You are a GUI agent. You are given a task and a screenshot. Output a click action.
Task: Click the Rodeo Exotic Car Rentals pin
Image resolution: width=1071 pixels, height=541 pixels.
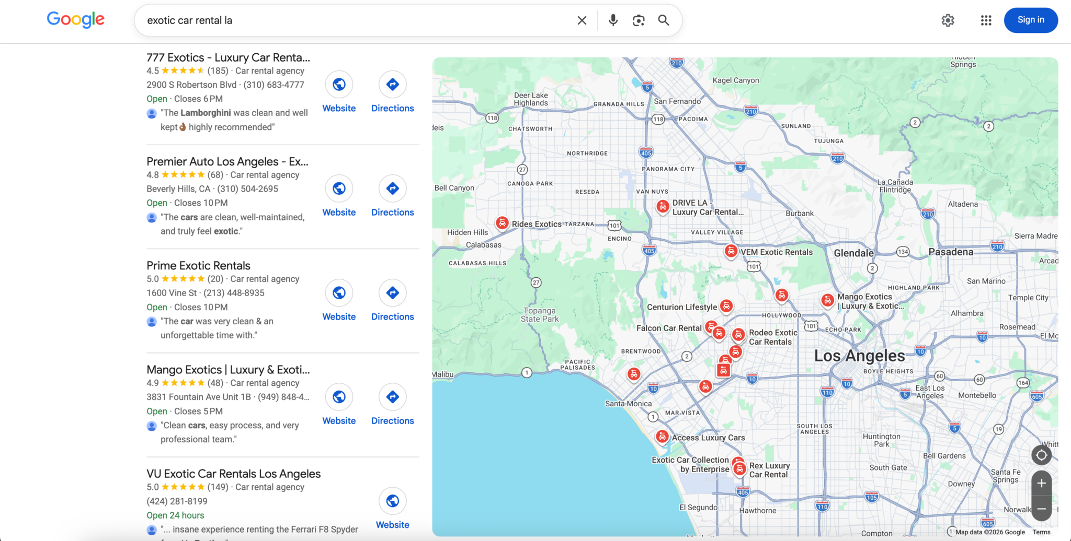[x=738, y=335]
